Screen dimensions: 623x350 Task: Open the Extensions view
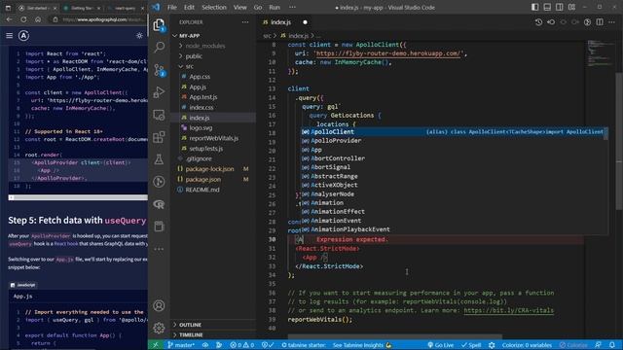[159, 137]
